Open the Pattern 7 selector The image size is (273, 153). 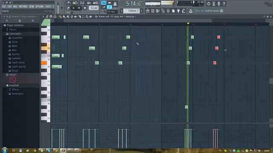(132, 11)
